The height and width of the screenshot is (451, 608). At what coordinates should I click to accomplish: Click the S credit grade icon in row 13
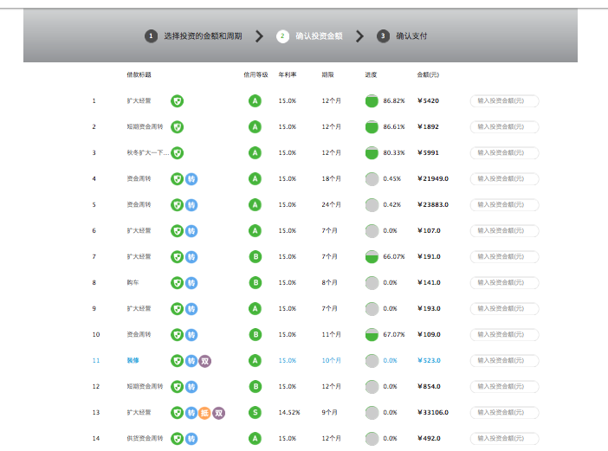255,413
